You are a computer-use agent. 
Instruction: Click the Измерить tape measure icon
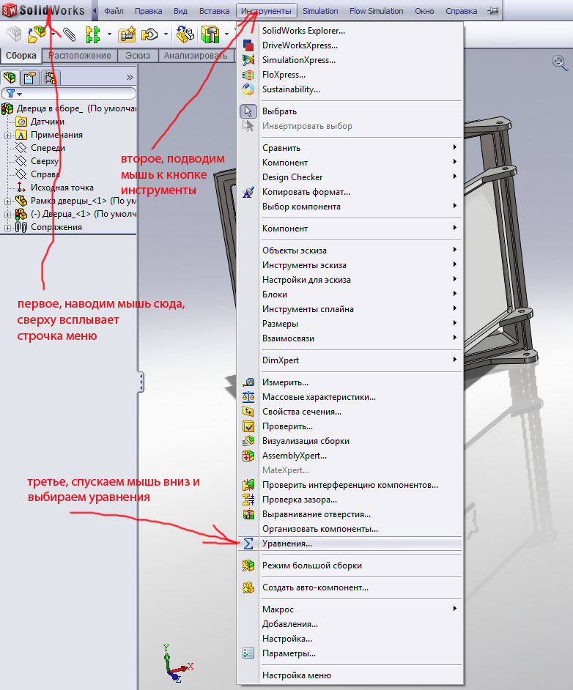click(x=248, y=382)
